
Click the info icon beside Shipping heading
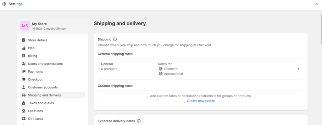(115, 39)
